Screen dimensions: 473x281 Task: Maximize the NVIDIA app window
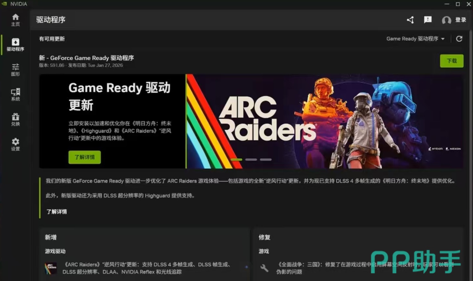click(458, 4)
